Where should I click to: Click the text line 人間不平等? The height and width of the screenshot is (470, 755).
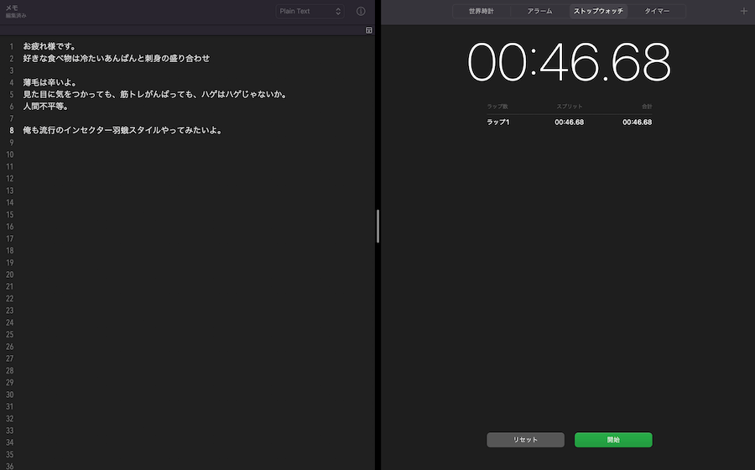pyautogui.click(x=45, y=107)
